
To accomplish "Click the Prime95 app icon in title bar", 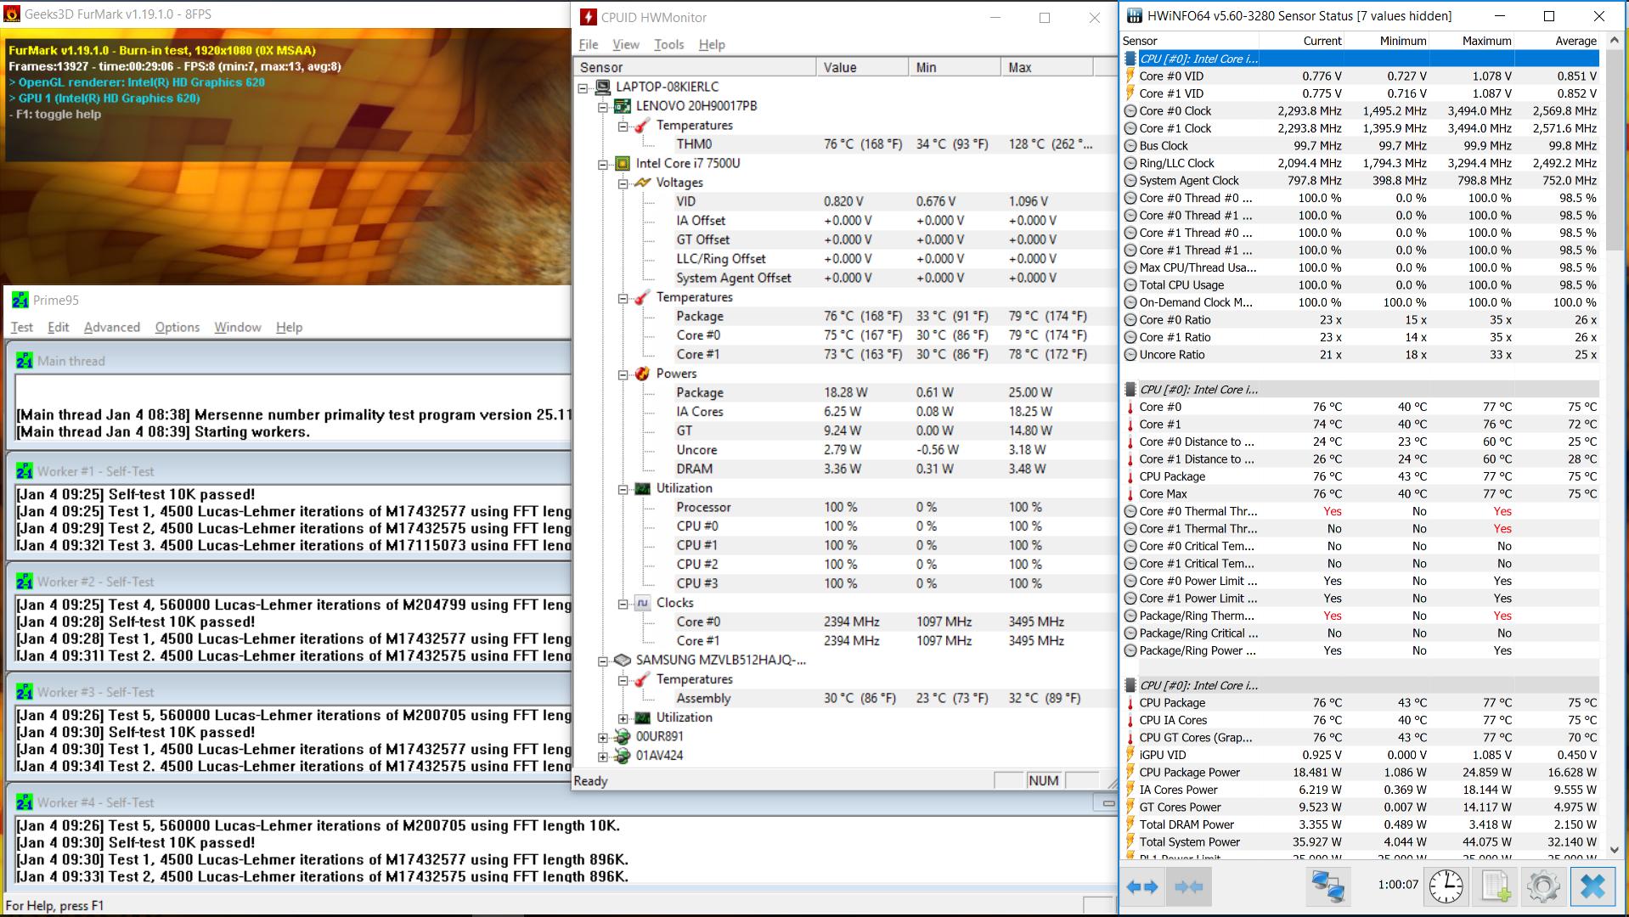I will pos(20,300).
